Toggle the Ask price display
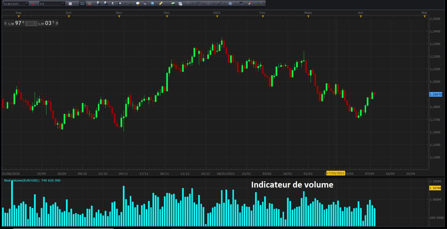 click(x=89, y=3)
